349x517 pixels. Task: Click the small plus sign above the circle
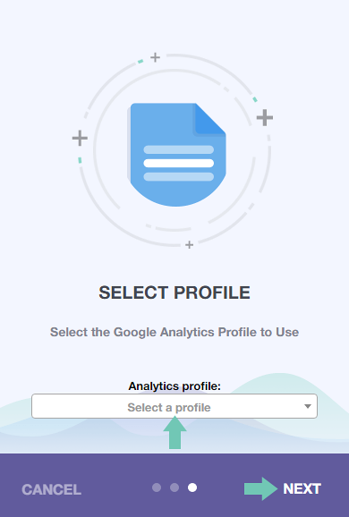(155, 57)
